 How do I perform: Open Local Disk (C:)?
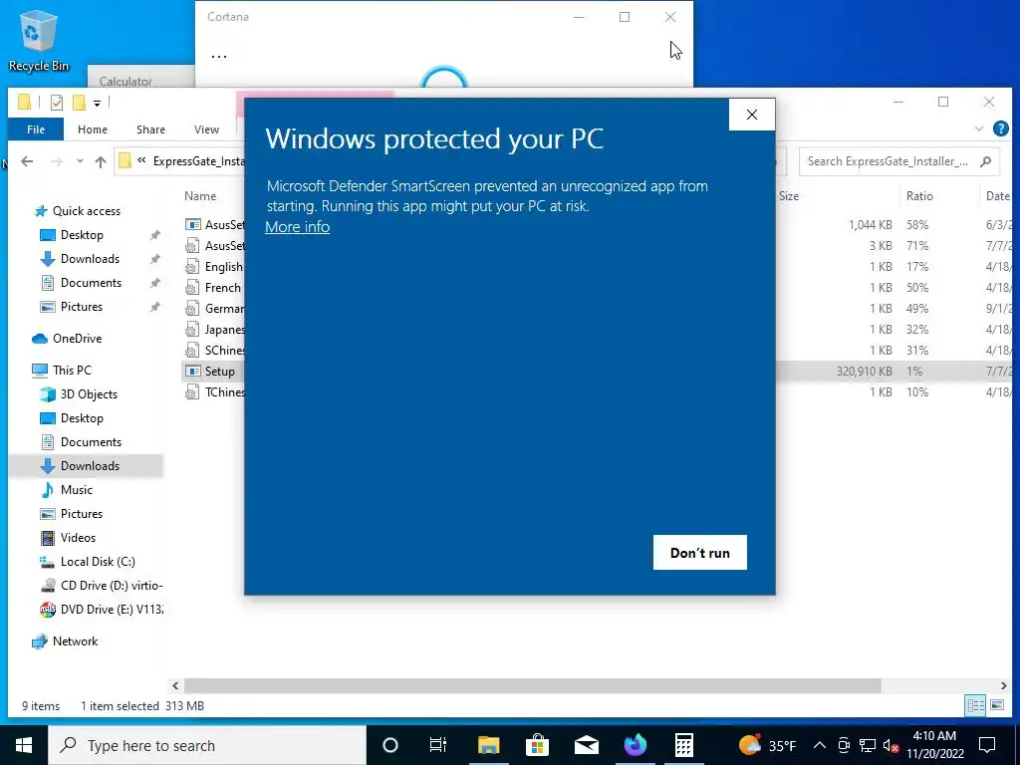(x=98, y=562)
